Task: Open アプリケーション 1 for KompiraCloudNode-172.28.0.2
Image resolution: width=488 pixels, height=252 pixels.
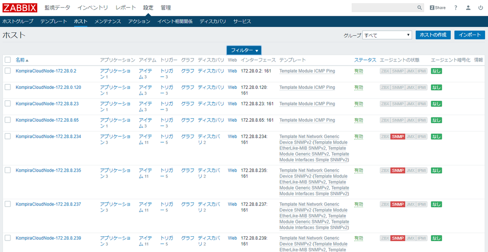Action: point(115,74)
